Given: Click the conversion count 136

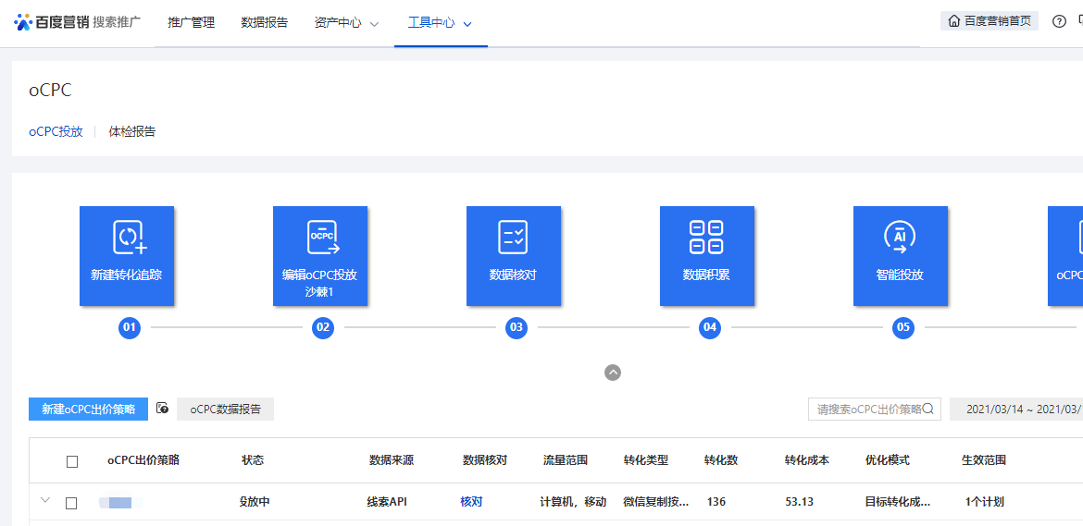Looking at the screenshot, I should coord(716,502).
